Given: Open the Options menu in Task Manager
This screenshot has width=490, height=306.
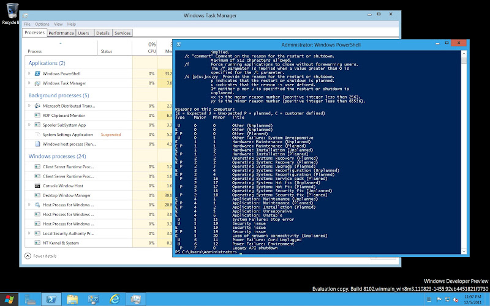Looking at the screenshot, I should coord(42,24).
